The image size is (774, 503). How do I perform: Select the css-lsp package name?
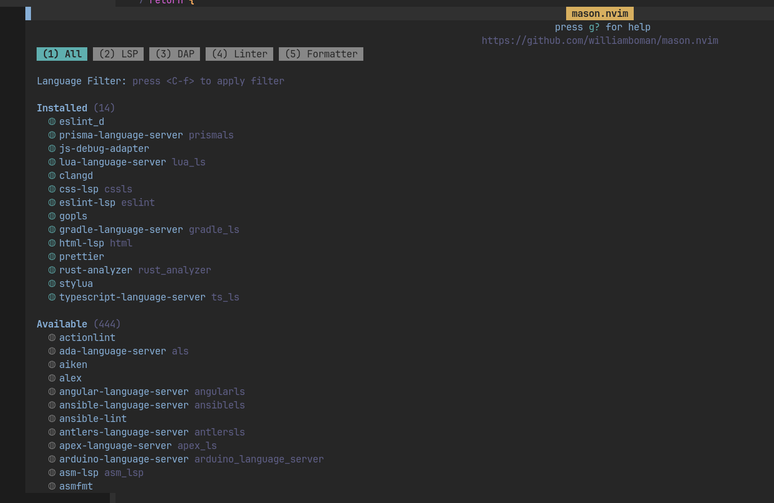click(79, 189)
